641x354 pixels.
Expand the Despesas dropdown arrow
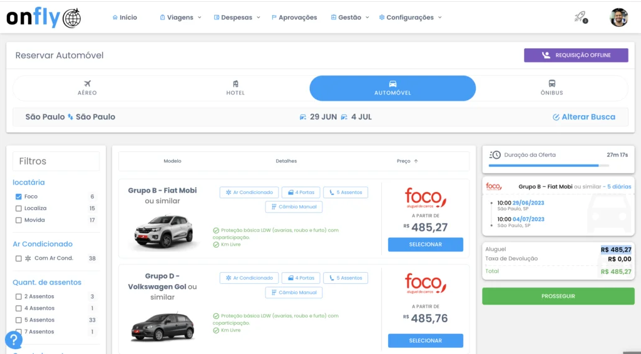click(x=259, y=18)
